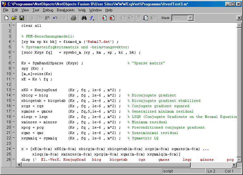Image resolution: width=243 pixels, height=175 pixels.
Task: Open the Debug menu
Action: point(48,10)
